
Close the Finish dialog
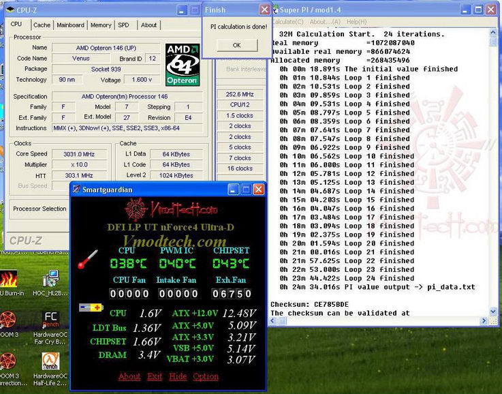pos(264,10)
